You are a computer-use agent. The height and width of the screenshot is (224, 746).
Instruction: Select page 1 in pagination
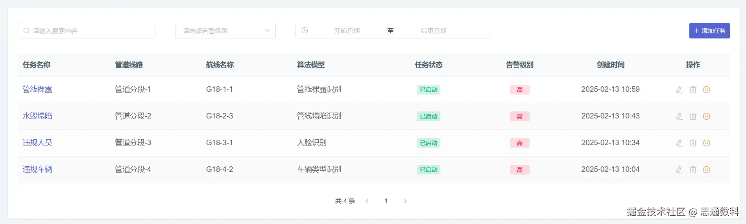[386, 201]
